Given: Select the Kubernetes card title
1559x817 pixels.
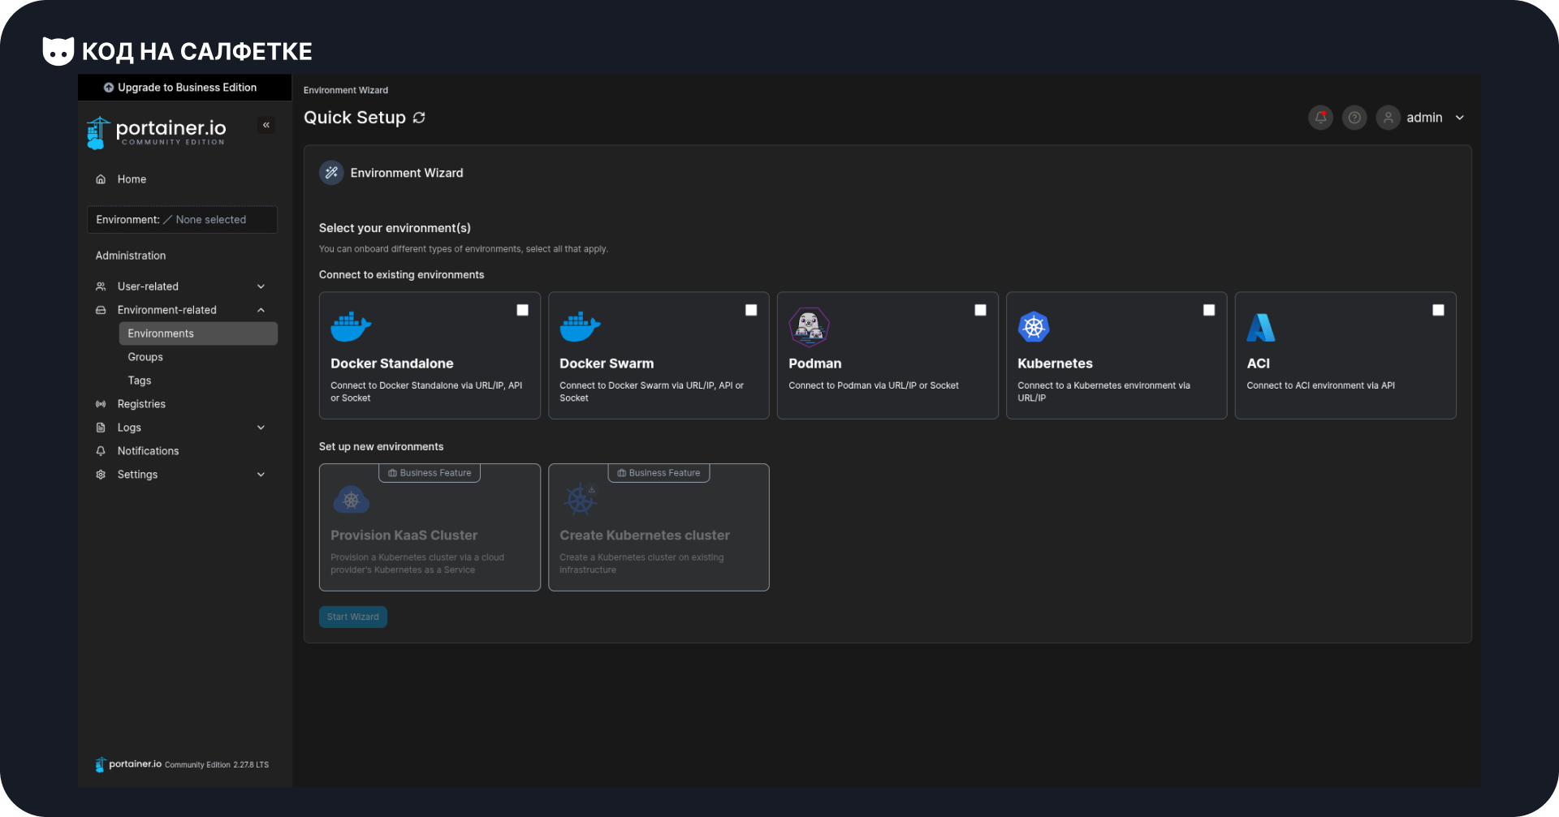Looking at the screenshot, I should [1055, 363].
